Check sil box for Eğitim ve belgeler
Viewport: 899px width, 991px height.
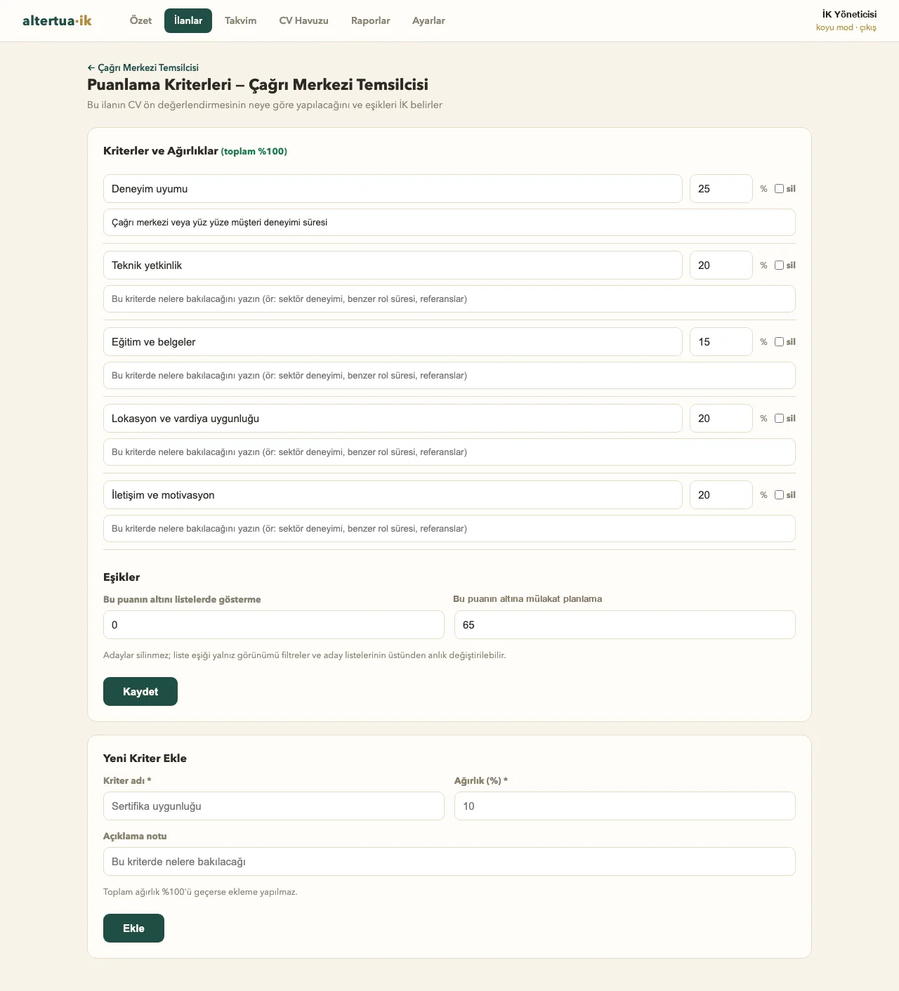[x=779, y=341]
